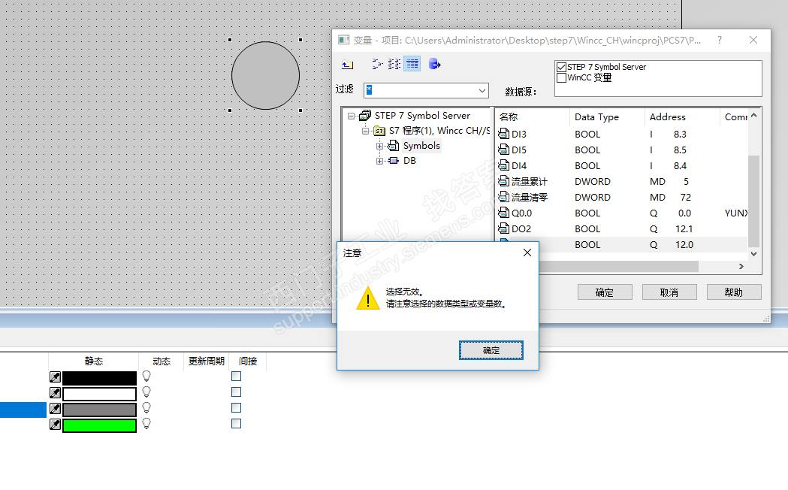
Task: Confirm the 注意 warning with 确定
Action: coord(491,350)
